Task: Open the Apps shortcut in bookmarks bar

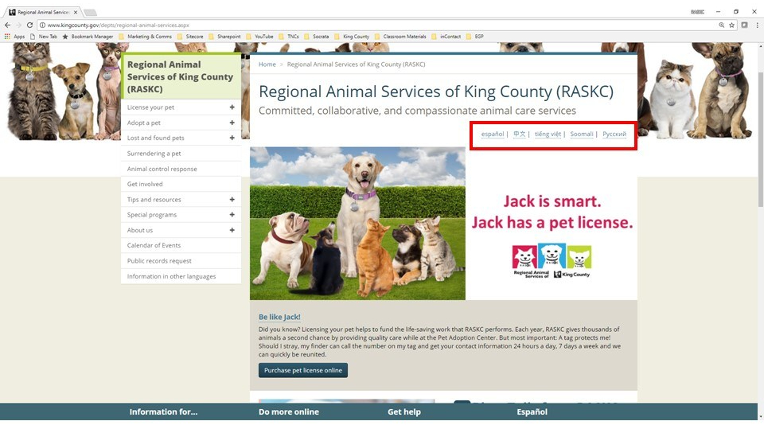Action: point(14,37)
